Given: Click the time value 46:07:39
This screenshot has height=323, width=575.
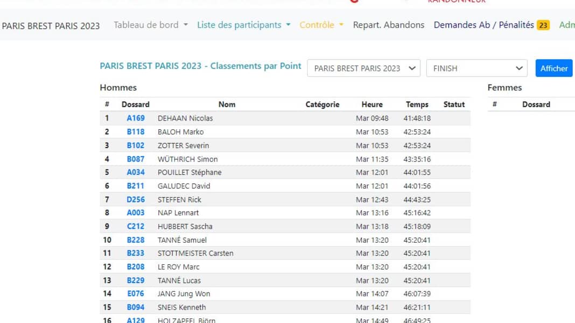Looking at the screenshot, I should [x=417, y=293].
